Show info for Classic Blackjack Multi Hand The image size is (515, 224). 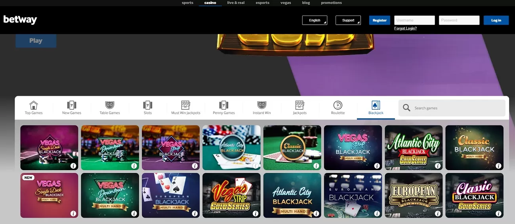point(498,166)
